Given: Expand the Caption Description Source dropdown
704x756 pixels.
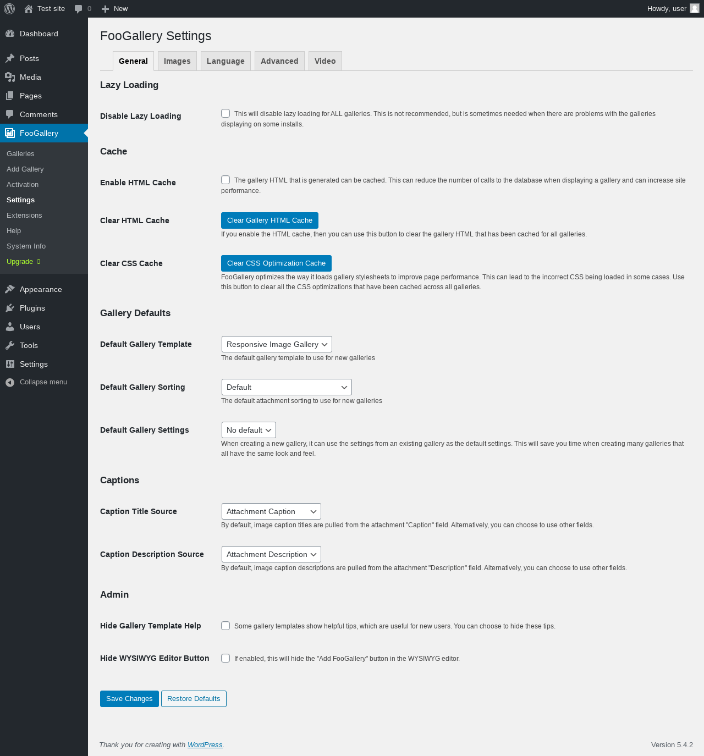Looking at the screenshot, I should [x=271, y=554].
